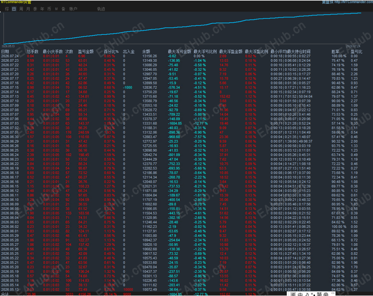The height and width of the screenshot is (296, 373).
Task: Click the 盈亏金额 column header
Action: 86,51
